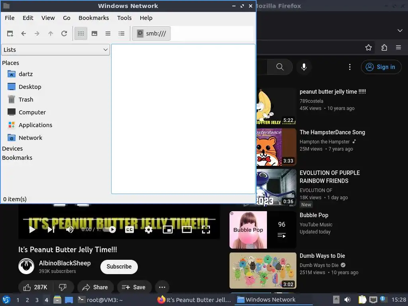Screen dimensions: 408x306
Task: Toggle YouTube autoplay switch
Action: 110,229
